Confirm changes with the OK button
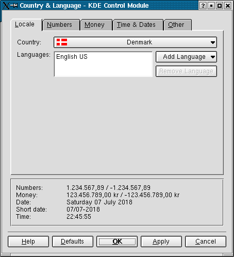Screen dimensions: 234x257 tap(117, 242)
